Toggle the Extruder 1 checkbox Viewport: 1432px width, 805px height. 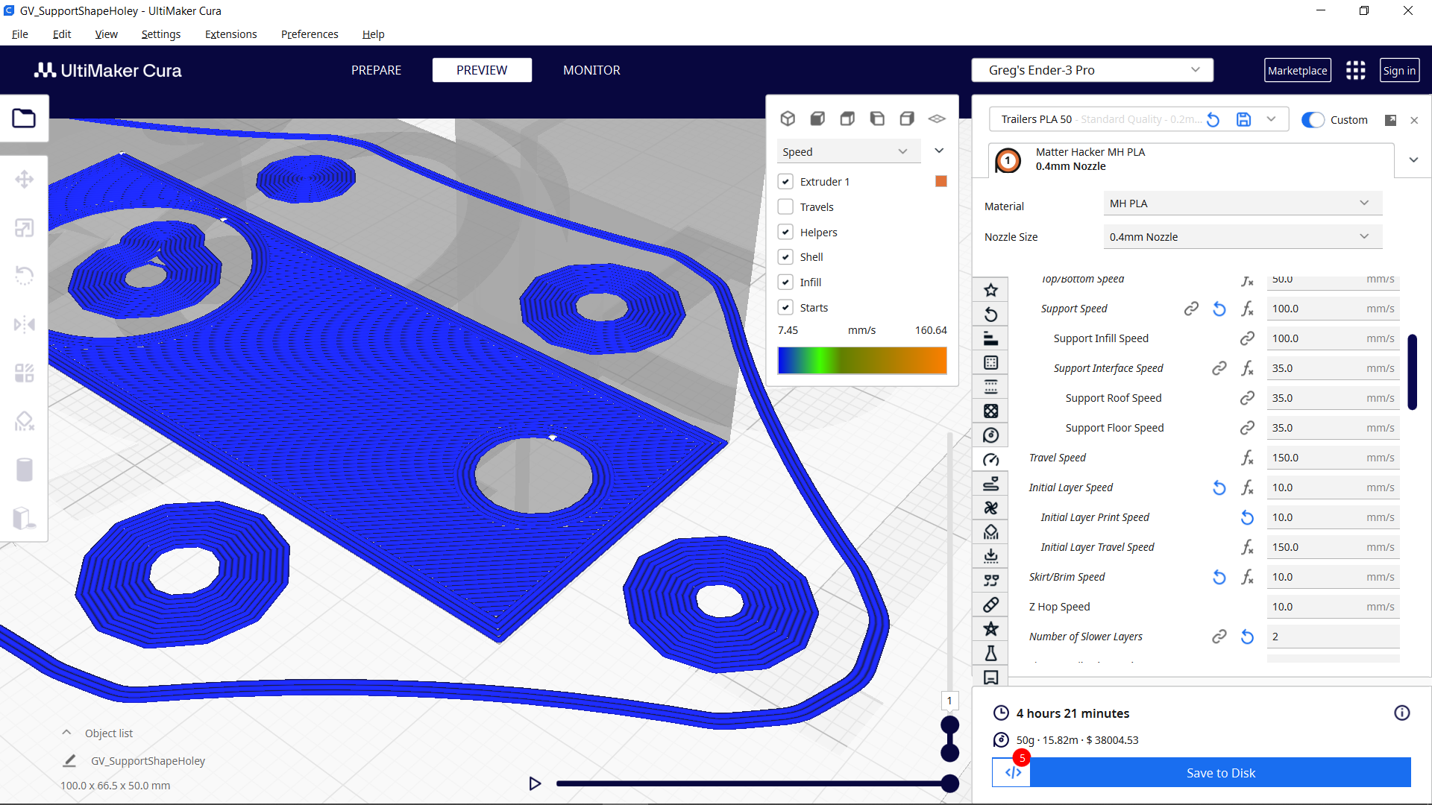785,182
